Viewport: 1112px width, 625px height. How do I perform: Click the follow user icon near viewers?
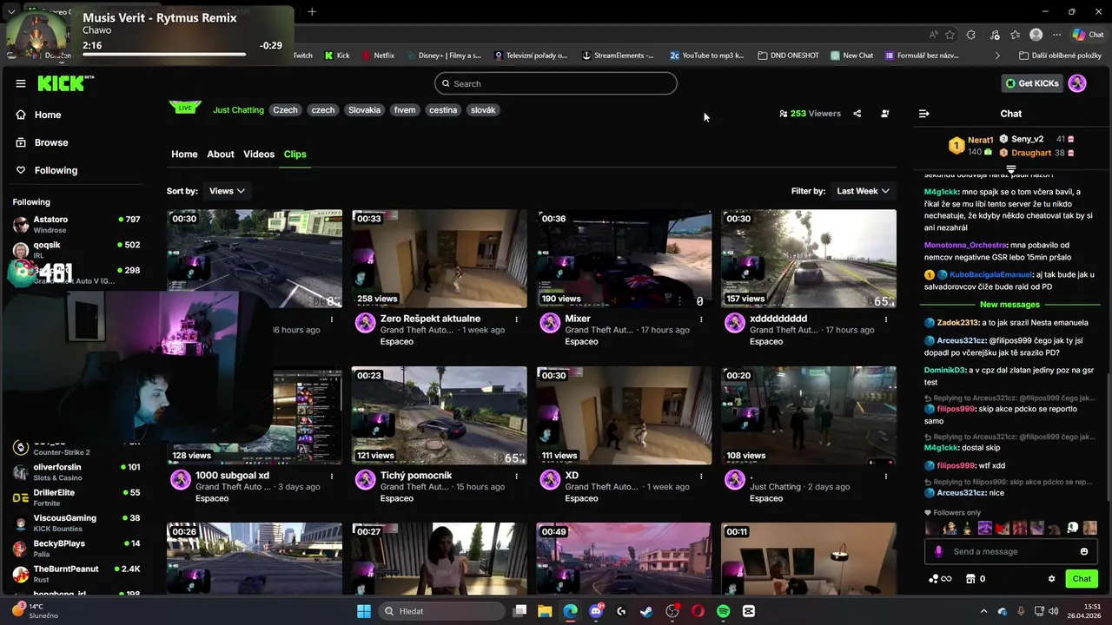884,114
